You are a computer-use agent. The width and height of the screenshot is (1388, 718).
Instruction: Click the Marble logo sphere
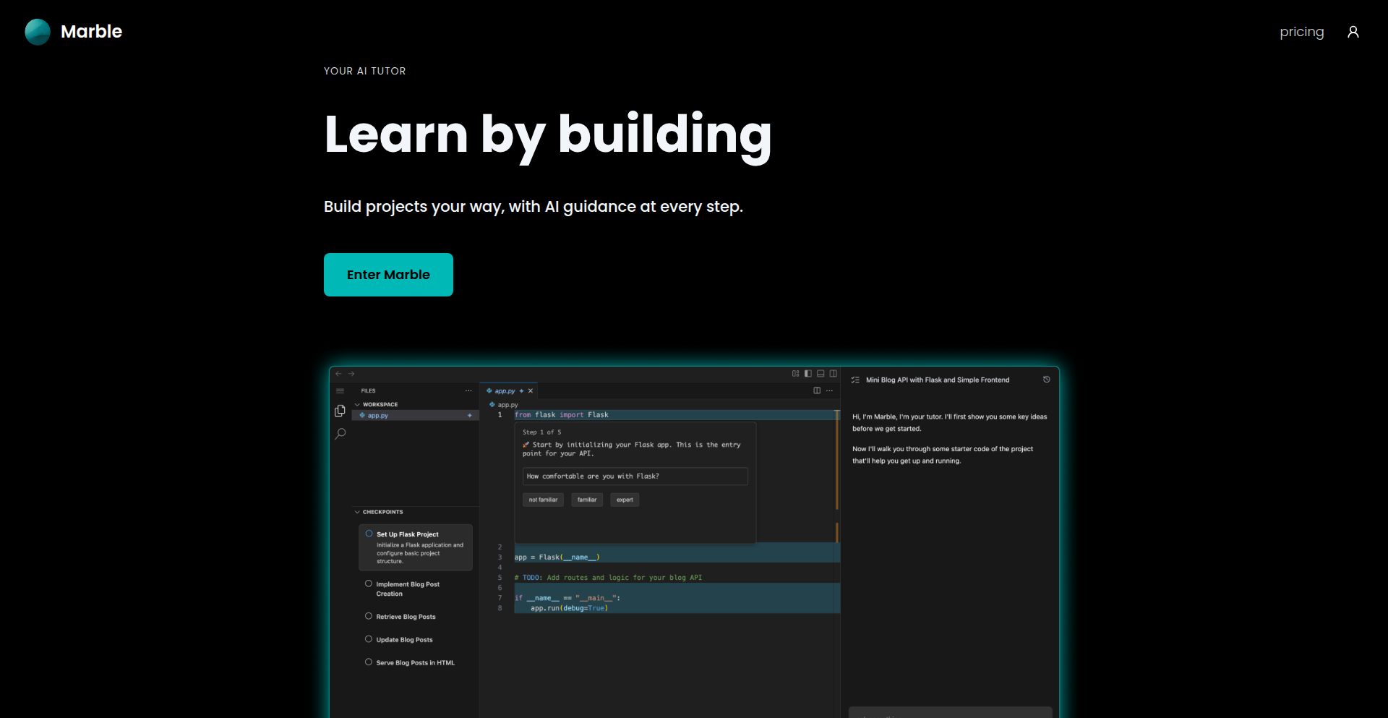click(38, 32)
